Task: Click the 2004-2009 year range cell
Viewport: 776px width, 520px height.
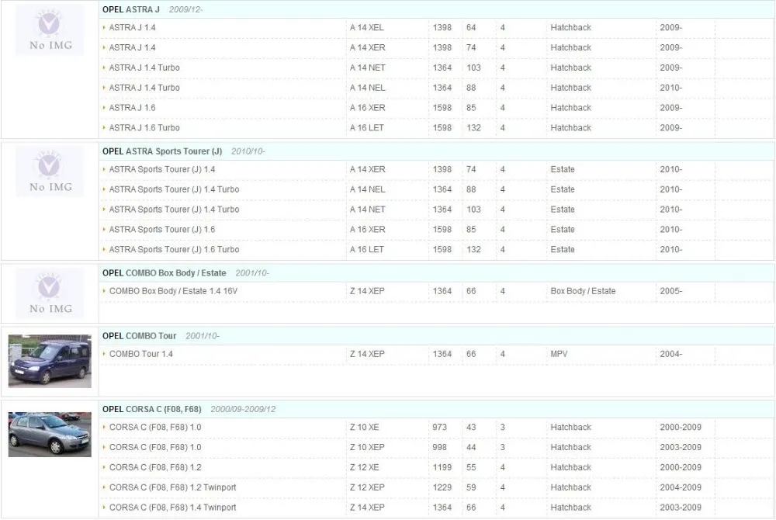Action: coord(681,487)
